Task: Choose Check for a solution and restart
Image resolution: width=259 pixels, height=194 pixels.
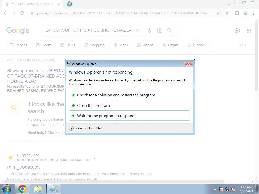Action: click(129, 95)
